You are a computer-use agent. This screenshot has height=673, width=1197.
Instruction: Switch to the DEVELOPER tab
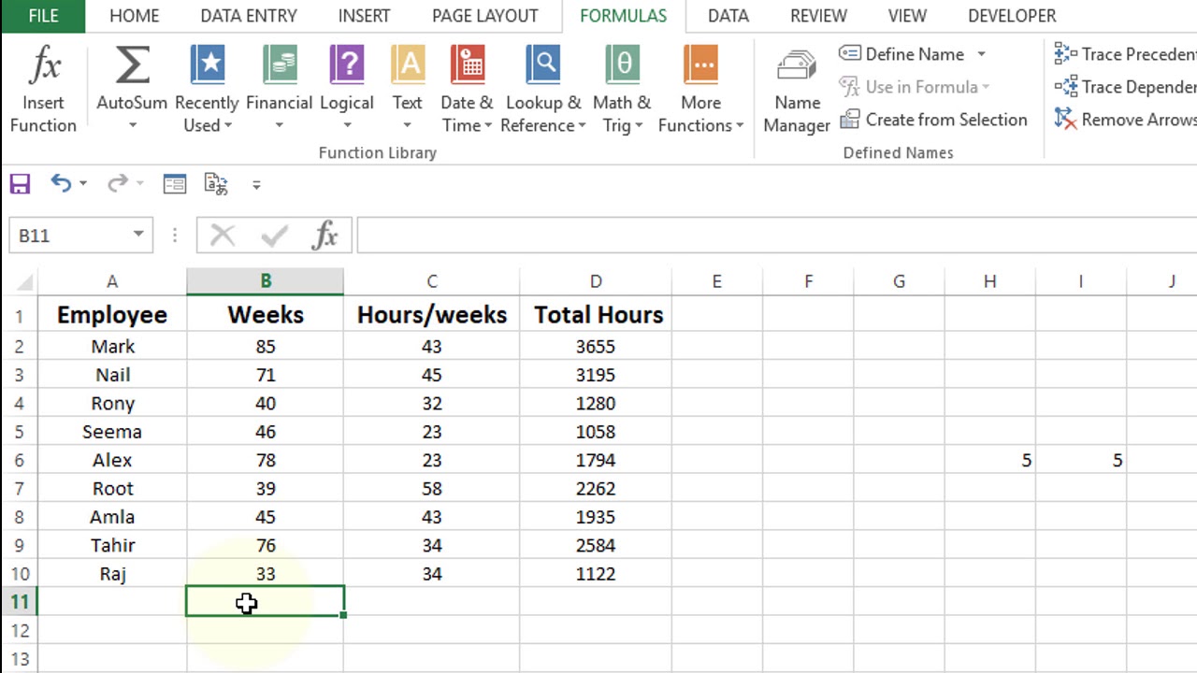point(1012,16)
